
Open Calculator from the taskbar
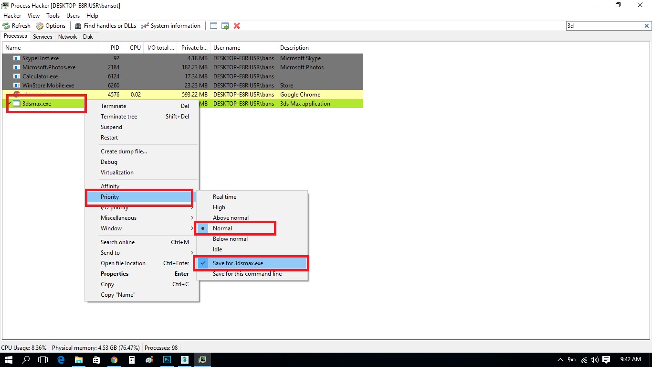click(x=132, y=360)
